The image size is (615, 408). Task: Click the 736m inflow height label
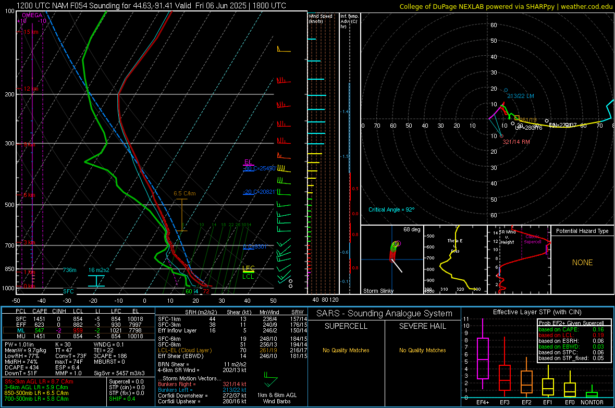coord(69,270)
